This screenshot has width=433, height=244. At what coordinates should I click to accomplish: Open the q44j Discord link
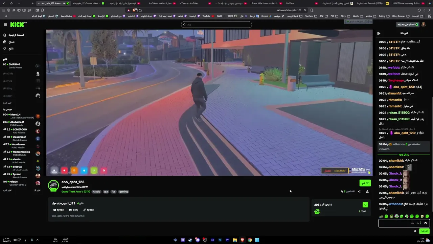tap(73, 210)
